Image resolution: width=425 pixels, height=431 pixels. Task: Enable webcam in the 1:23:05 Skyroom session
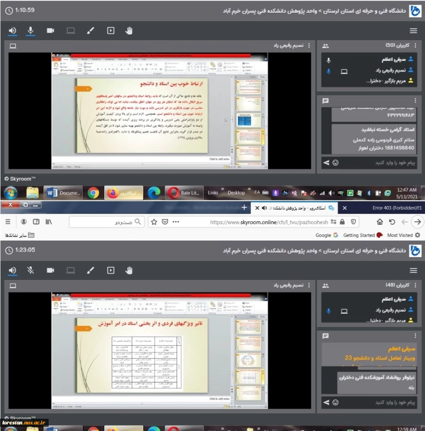[50, 270]
